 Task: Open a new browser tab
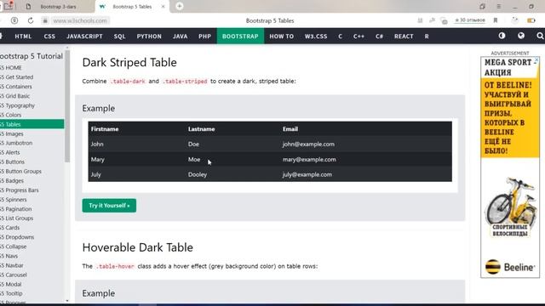pos(180,6)
